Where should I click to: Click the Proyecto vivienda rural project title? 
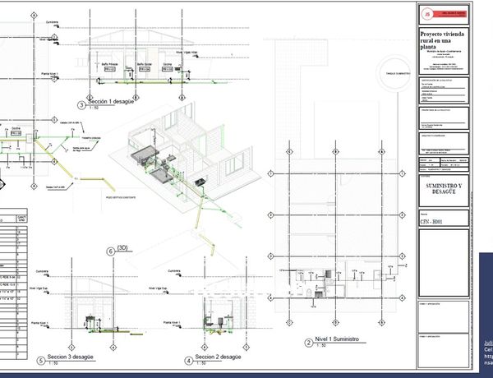pos(442,41)
